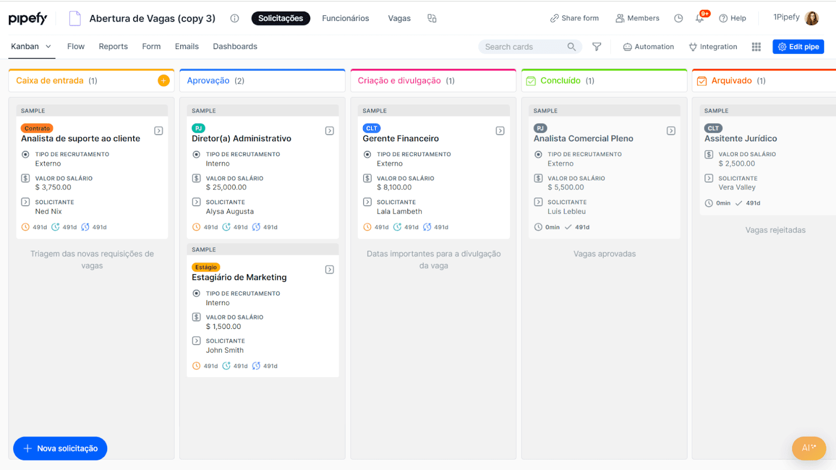The height and width of the screenshot is (470, 836).
Task: Open the Kanban view dropdown
Action: (x=48, y=46)
